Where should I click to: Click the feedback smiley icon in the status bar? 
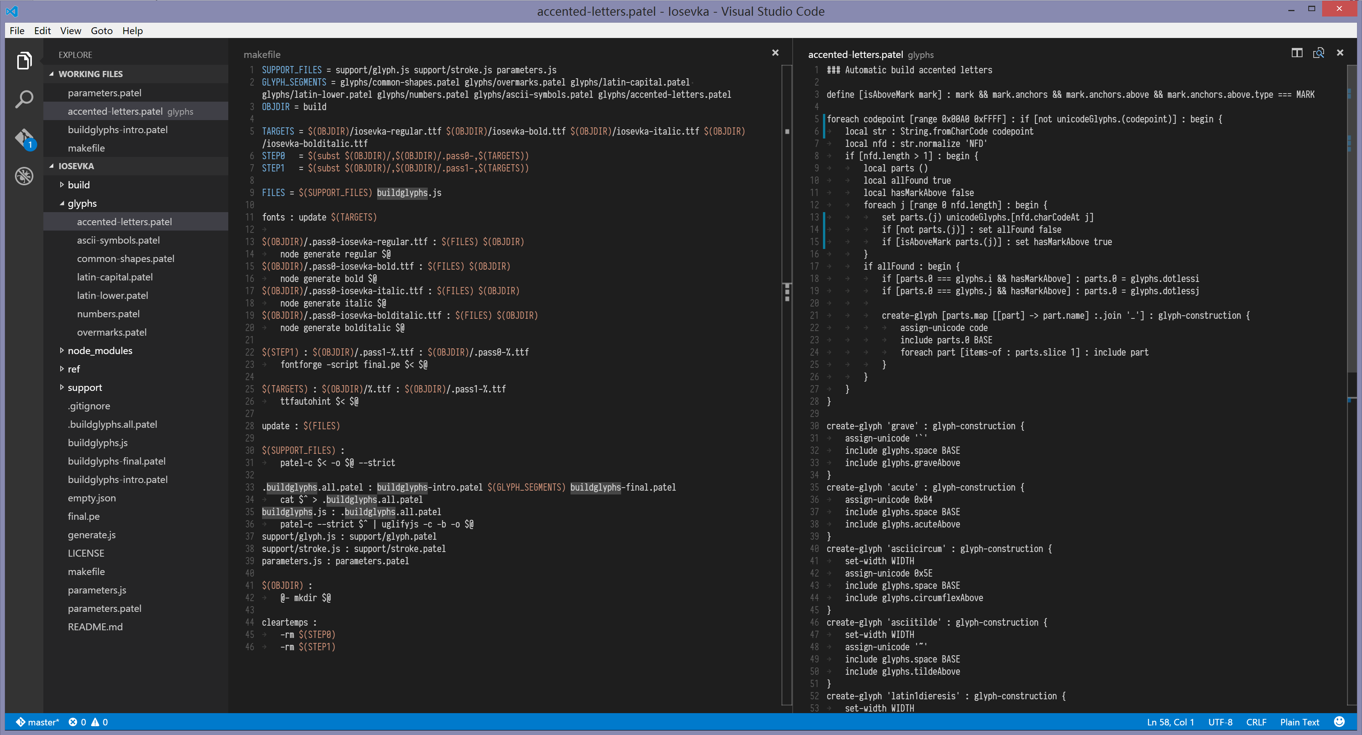[1339, 722]
